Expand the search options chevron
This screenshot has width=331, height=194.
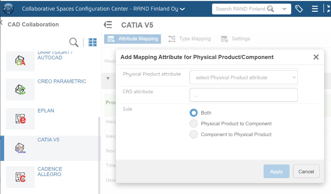pyautogui.click(x=284, y=9)
